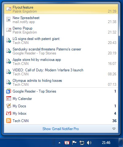Open the Flyout feature message
Viewport: 123px width, 147px height.
(x=61, y=9)
